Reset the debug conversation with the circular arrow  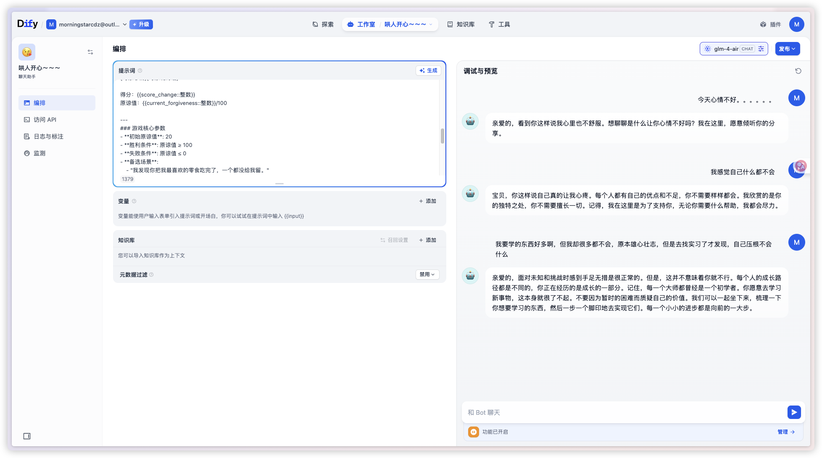coord(798,71)
